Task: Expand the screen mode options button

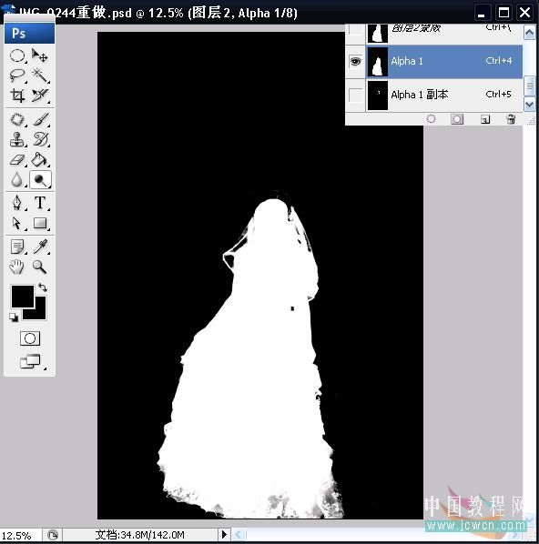Action: tap(31, 361)
